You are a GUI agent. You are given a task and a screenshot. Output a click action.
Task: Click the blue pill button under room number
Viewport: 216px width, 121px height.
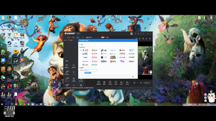click(87, 73)
